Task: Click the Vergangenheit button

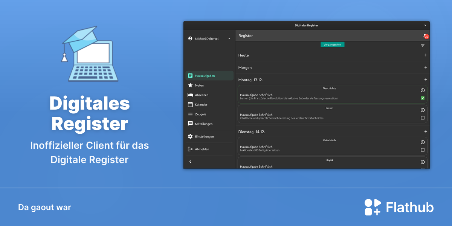Action: coord(332,44)
